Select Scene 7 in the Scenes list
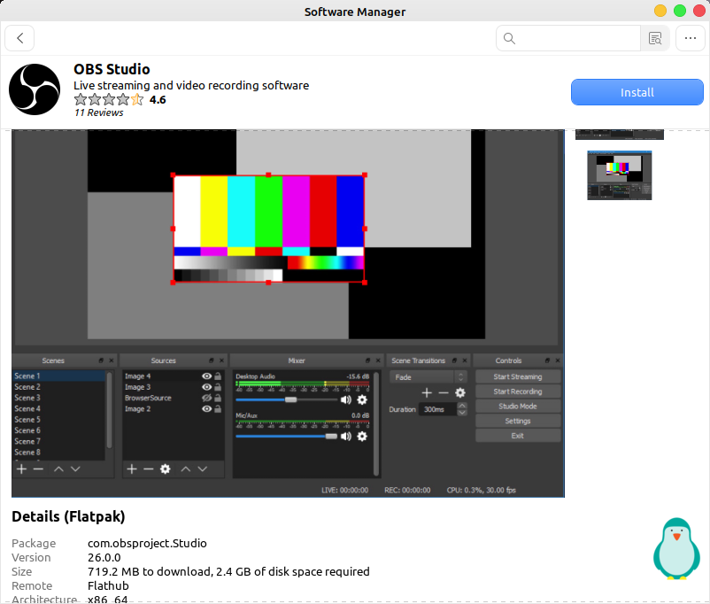 tap(58, 441)
